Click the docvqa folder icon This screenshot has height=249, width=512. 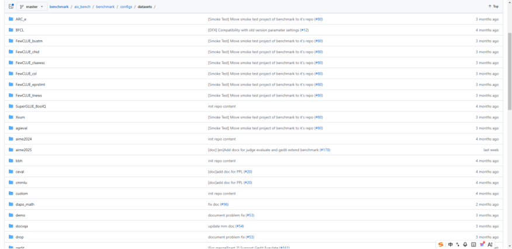tap(11, 226)
